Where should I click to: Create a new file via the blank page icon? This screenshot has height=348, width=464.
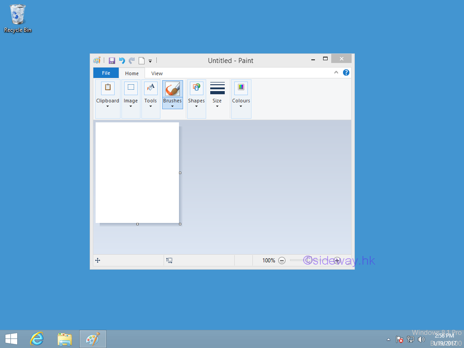click(x=141, y=60)
